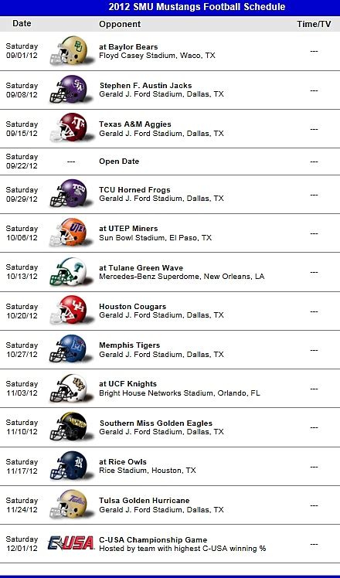
Task: Select the Tulane Green Wave helmet
Action: (70, 271)
